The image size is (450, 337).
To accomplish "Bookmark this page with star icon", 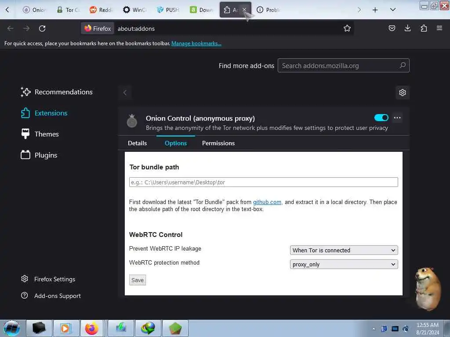I will tap(347, 28).
